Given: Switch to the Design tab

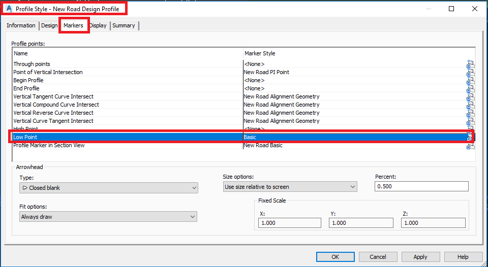Looking at the screenshot, I should (49, 25).
